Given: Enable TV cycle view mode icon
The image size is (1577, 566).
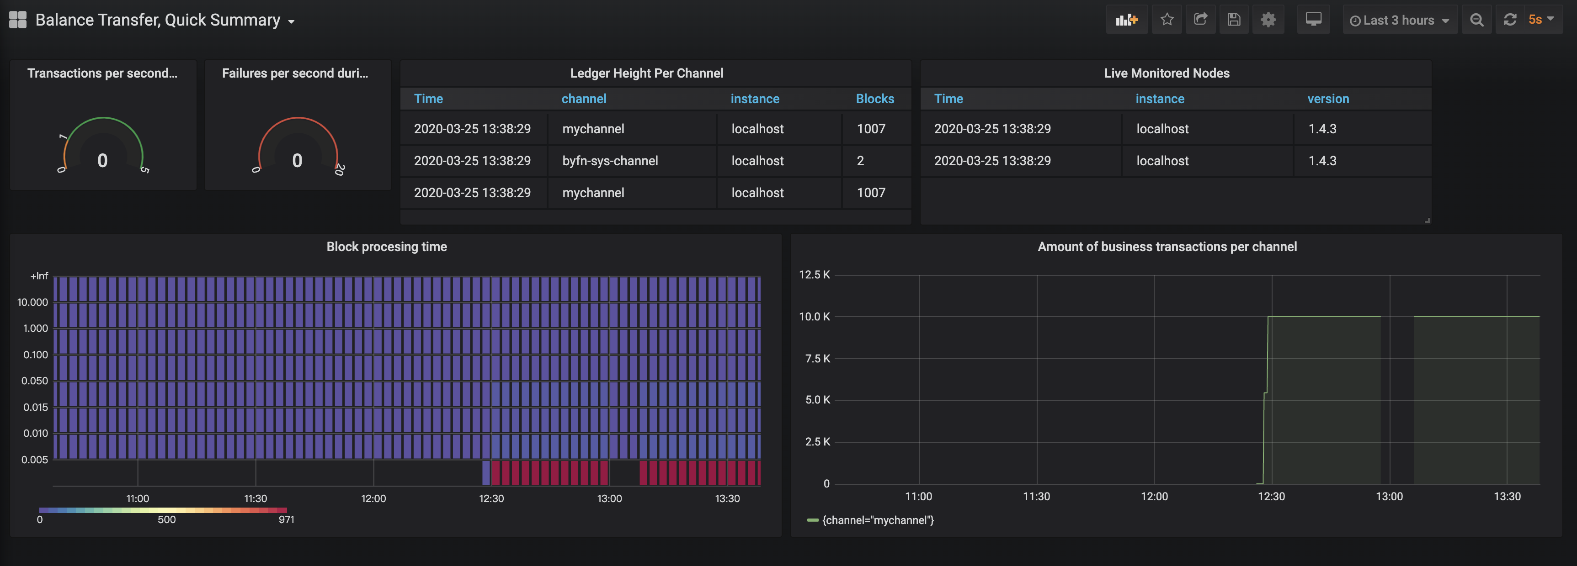Looking at the screenshot, I should [x=1313, y=20].
